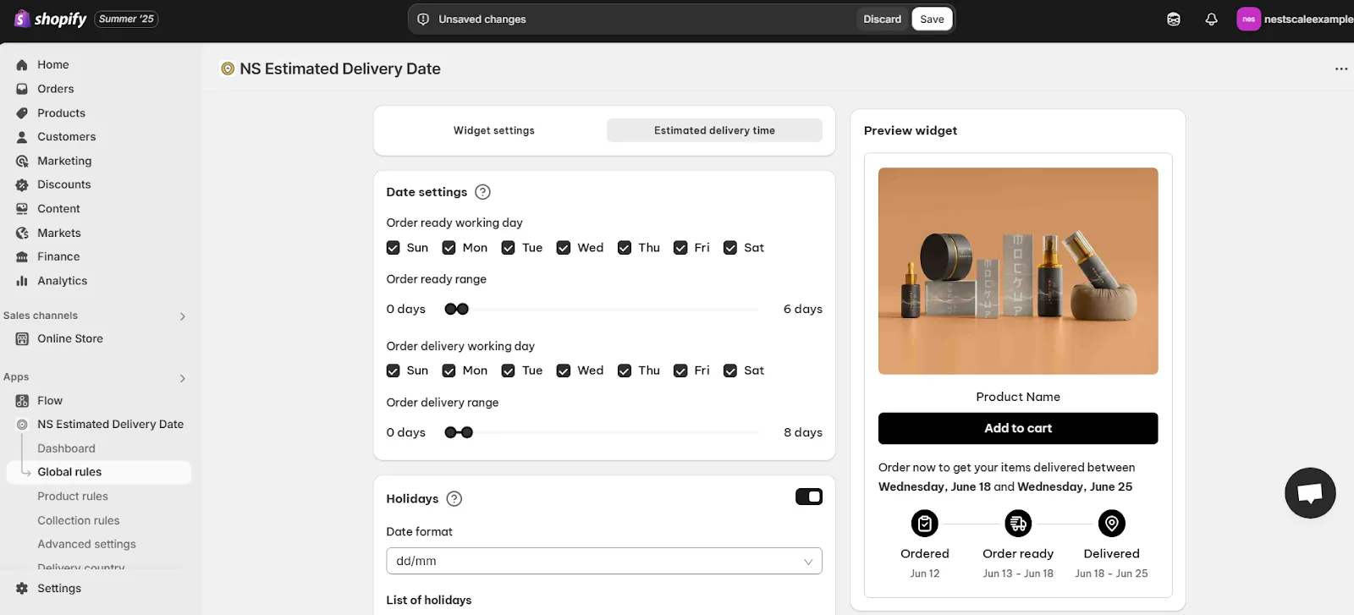Open Advanced settings in sidebar

pyautogui.click(x=86, y=544)
